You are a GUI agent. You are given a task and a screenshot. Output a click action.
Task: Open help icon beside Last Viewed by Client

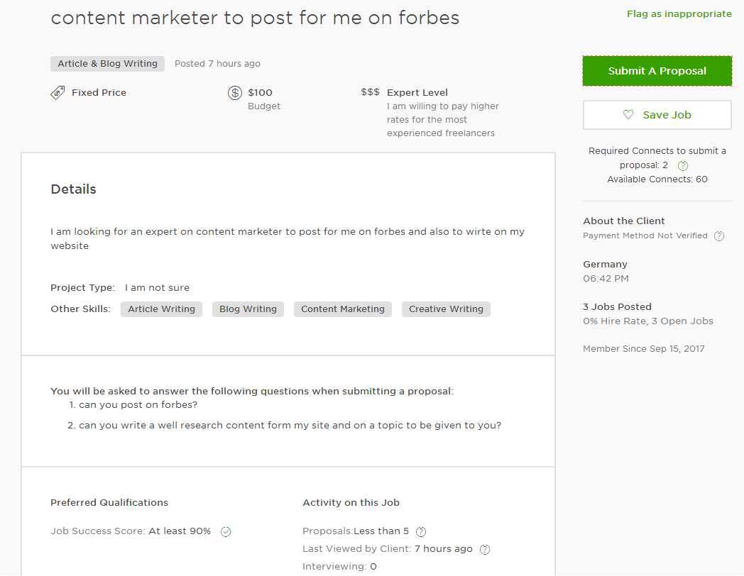pyautogui.click(x=485, y=549)
